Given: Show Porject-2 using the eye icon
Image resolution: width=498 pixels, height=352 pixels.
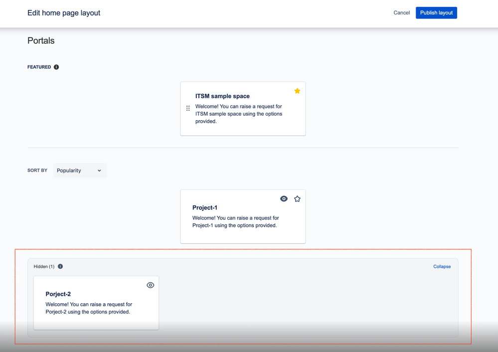Looking at the screenshot, I should (151, 285).
